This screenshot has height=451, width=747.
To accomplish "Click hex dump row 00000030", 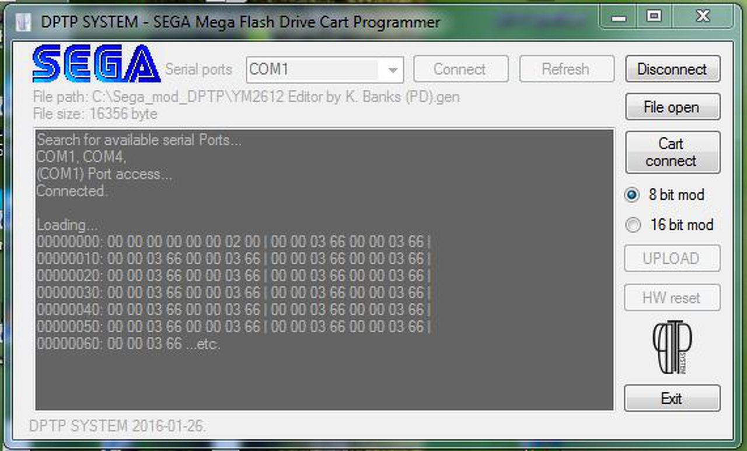I will point(233,292).
